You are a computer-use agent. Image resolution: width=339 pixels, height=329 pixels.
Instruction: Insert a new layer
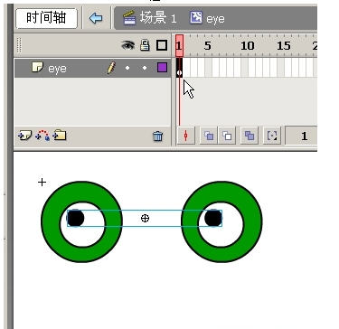click(x=24, y=136)
